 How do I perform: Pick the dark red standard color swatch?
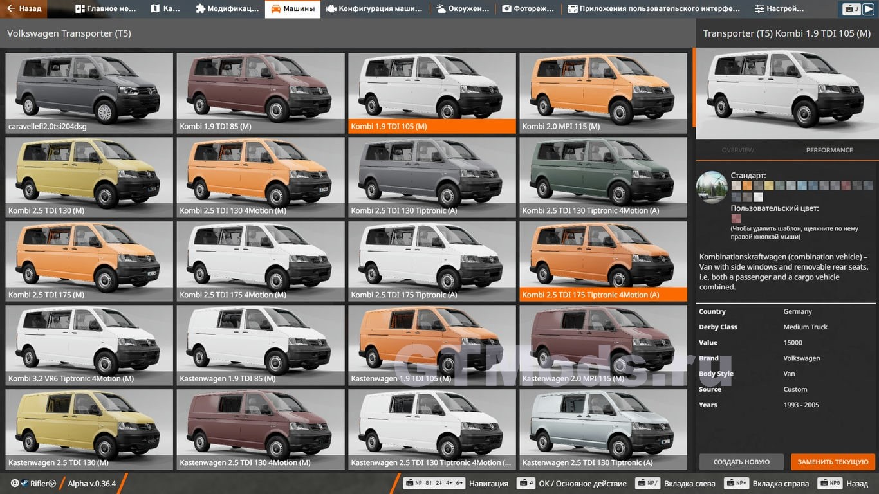[846, 186]
